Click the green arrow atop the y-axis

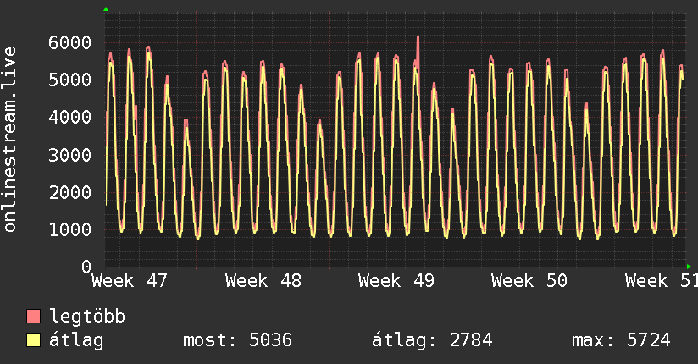(x=105, y=9)
